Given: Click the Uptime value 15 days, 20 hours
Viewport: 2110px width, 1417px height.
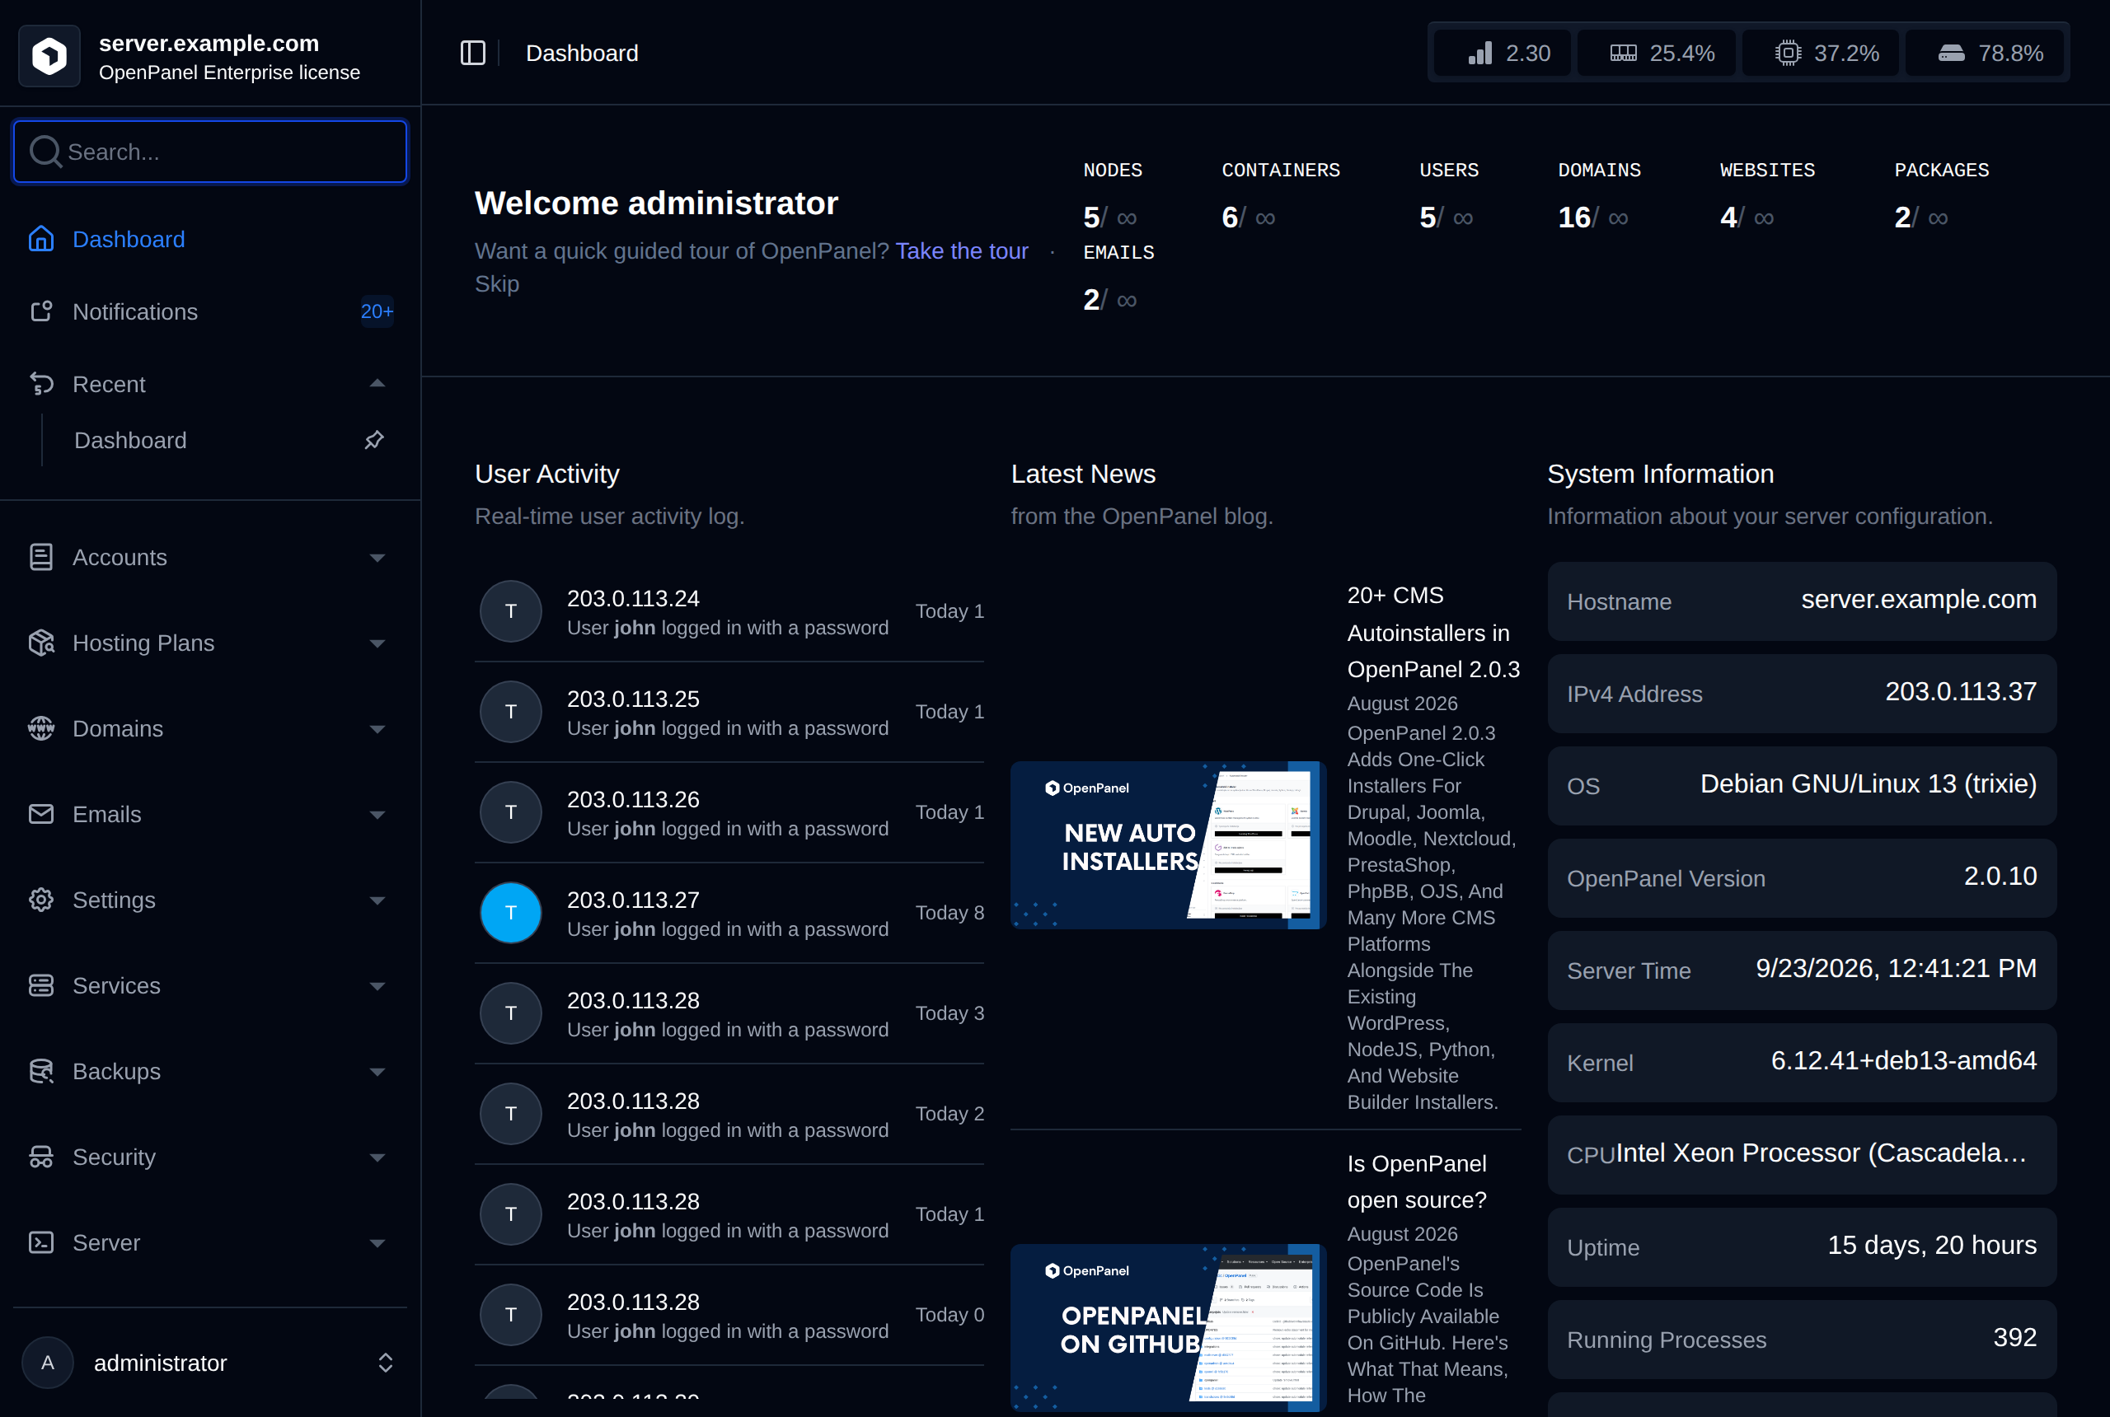Looking at the screenshot, I should coord(1931,1246).
